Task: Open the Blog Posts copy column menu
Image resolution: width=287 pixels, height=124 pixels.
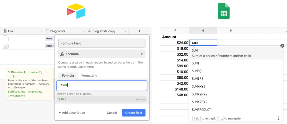Action: point(126,31)
